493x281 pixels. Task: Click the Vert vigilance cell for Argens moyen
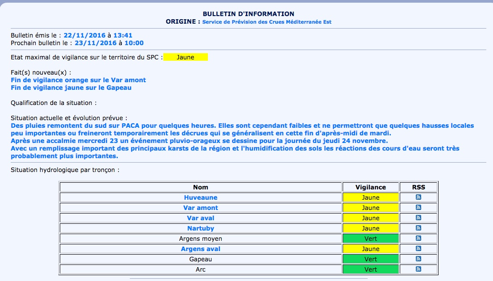371,239
